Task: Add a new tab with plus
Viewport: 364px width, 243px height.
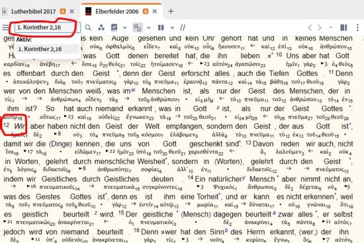Action: pos(171,11)
